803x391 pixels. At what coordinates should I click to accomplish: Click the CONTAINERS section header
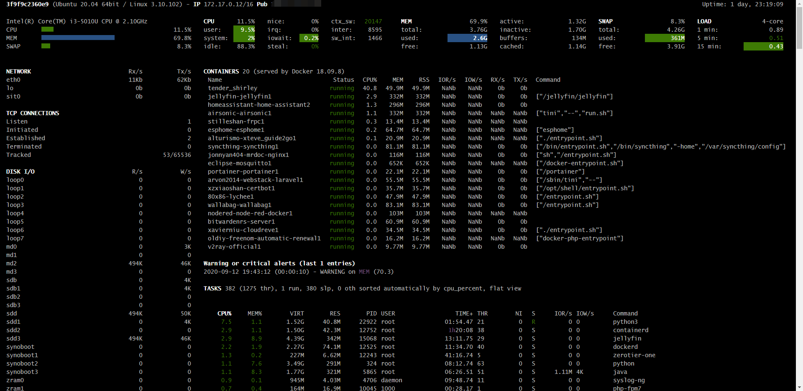coord(221,71)
